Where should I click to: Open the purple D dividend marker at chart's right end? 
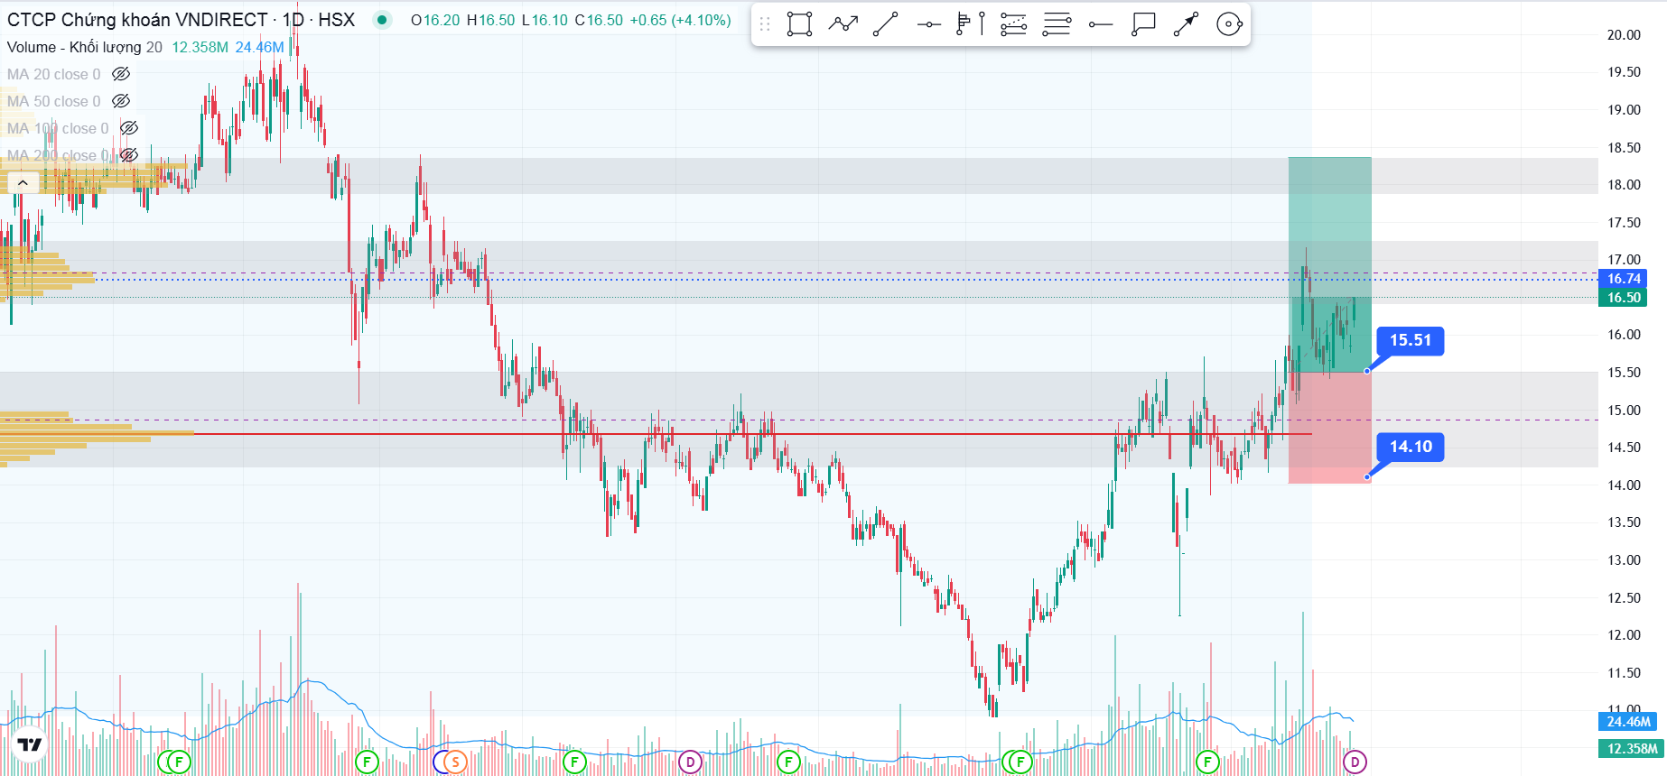pos(1355,762)
